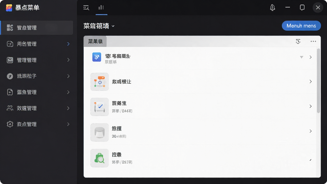Open the 用色管理 sidebar menu

(37, 44)
